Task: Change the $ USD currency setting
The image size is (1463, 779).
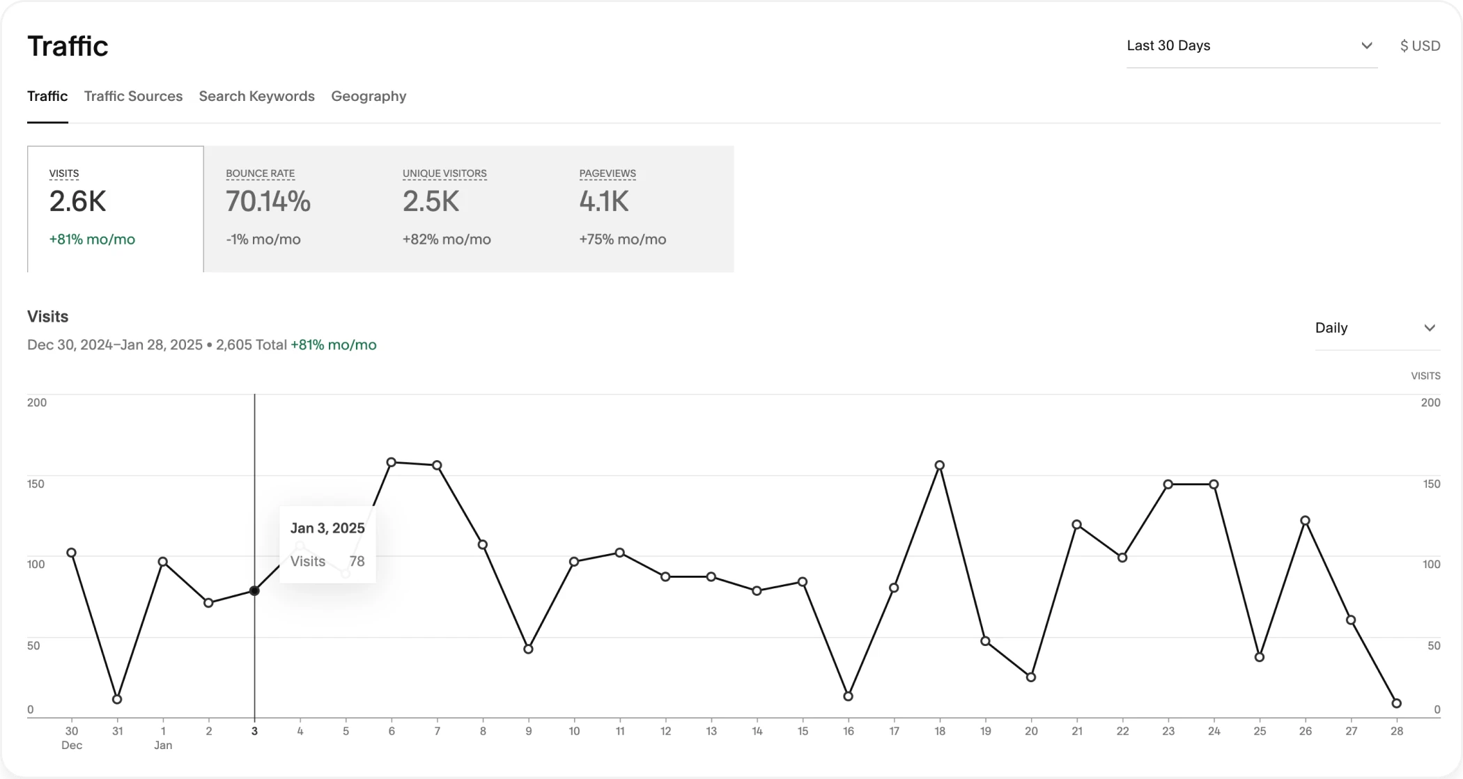Action: [x=1420, y=46]
